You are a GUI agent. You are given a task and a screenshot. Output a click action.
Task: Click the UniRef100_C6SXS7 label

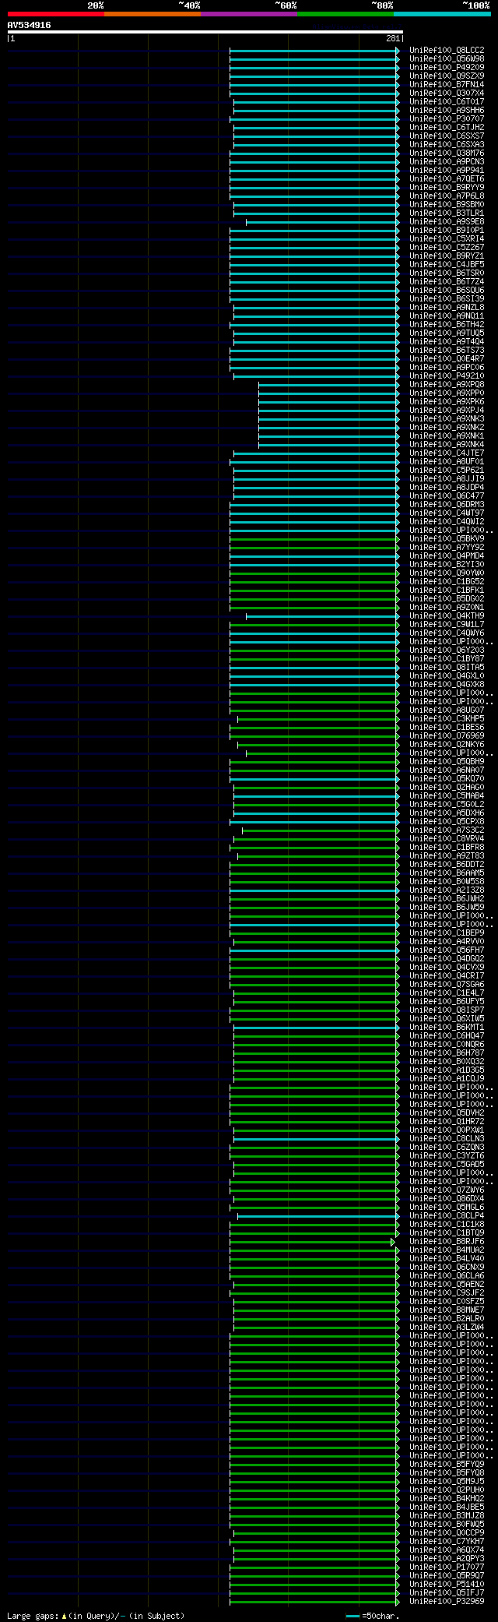(447, 136)
